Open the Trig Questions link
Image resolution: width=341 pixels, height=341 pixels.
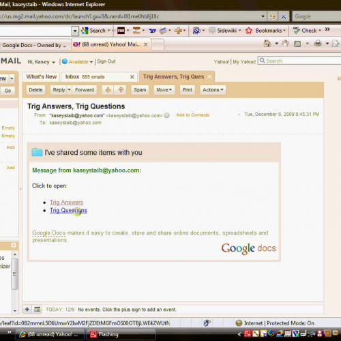(68, 210)
